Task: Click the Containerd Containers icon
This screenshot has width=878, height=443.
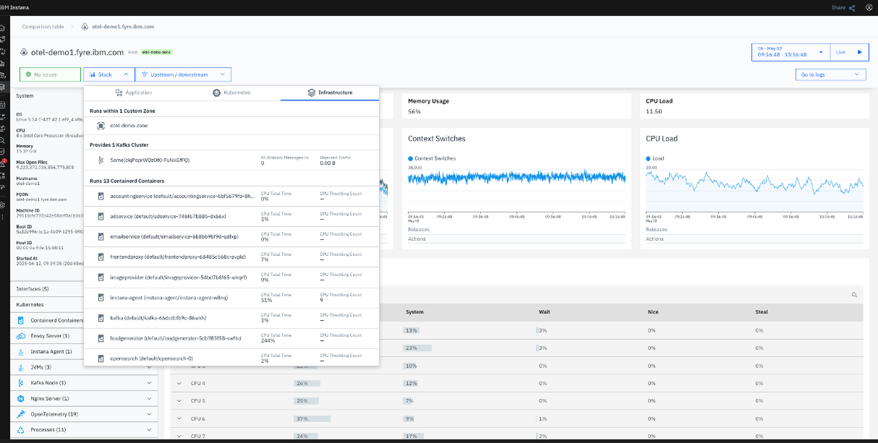Action: pyautogui.click(x=19, y=320)
